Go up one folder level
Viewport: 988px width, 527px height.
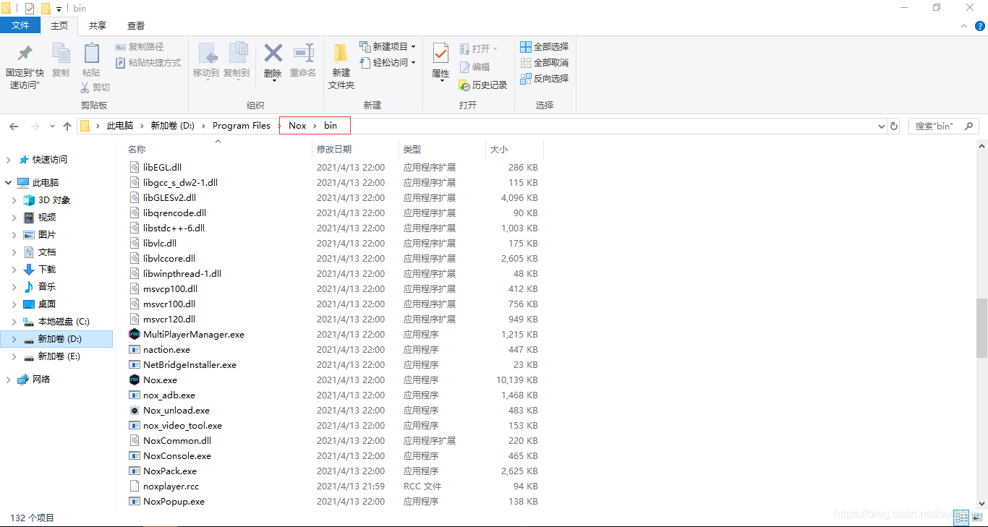tap(67, 127)
